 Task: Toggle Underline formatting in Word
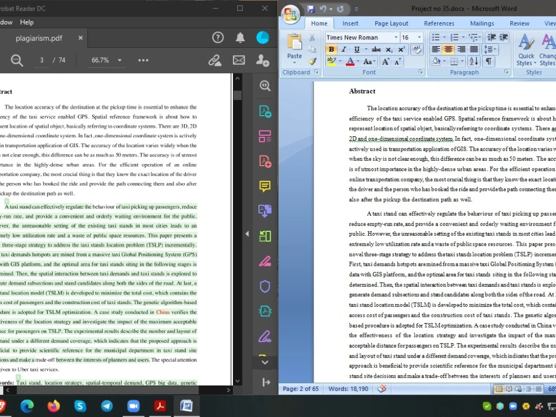(x=357, y=49)
